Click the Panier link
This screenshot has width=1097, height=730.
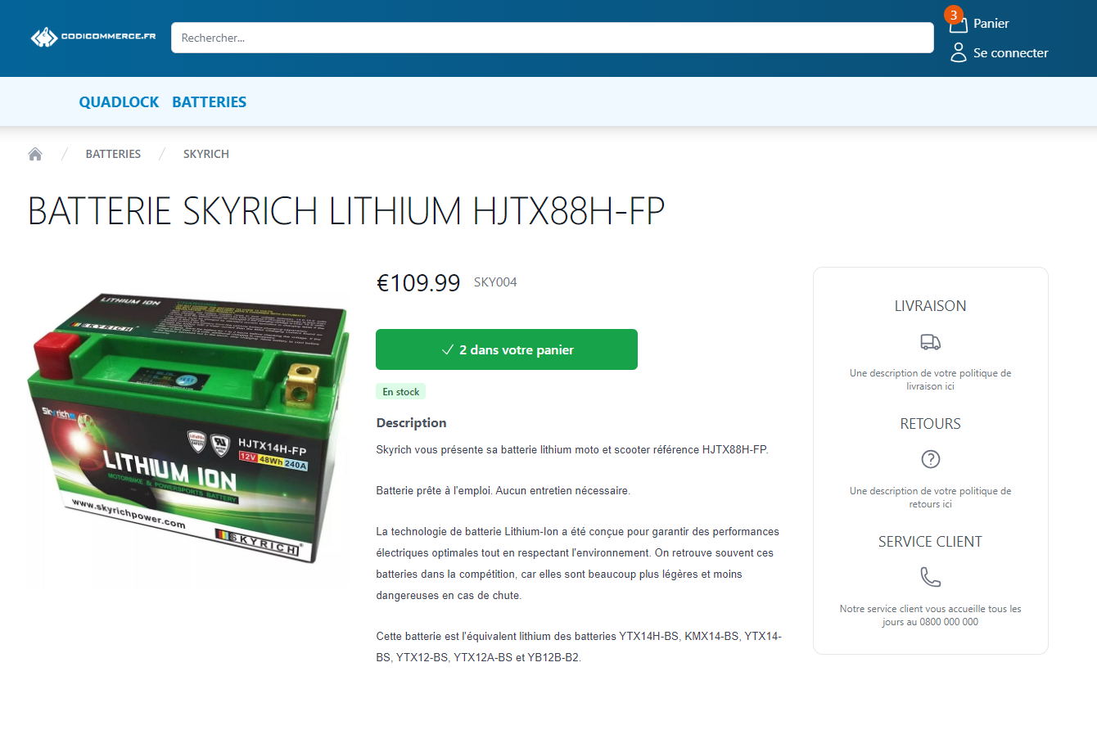click(991, 24)
